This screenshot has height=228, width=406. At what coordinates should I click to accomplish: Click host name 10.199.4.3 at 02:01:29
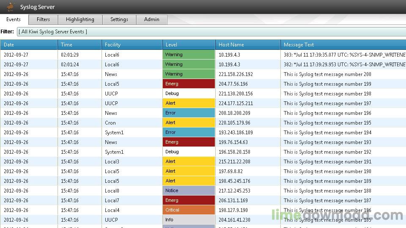coord(229,55)
